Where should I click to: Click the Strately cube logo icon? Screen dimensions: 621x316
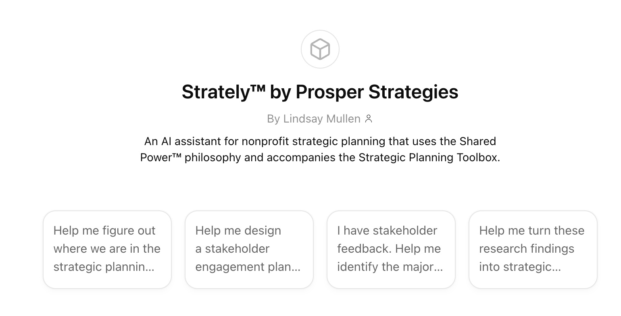(x=320, y=49)
